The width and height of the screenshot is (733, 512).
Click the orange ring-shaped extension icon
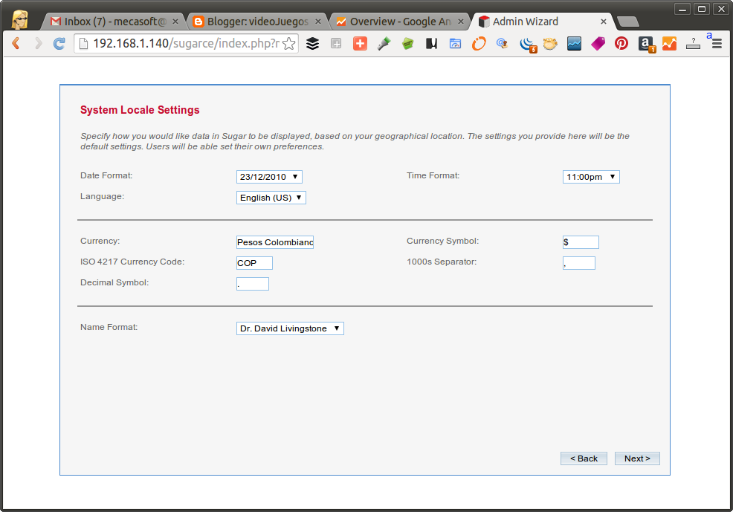coord(479,44)
